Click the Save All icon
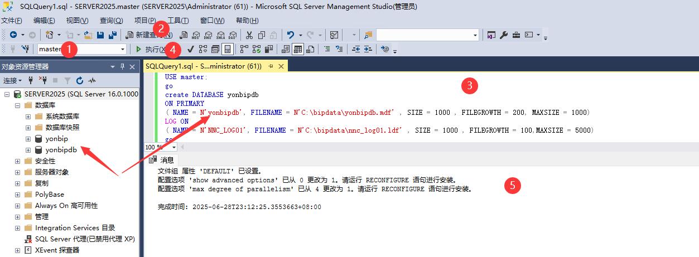The height and width of the screenshot is (257, 699). point(113,35)
